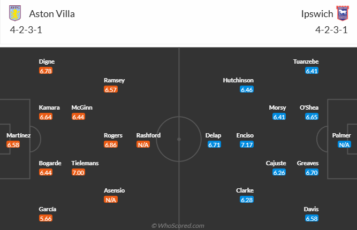Click García's 5.66 rating badge
Image resolution: width=357 pixels, height=230 pixels.
click(x=45, y=219)
